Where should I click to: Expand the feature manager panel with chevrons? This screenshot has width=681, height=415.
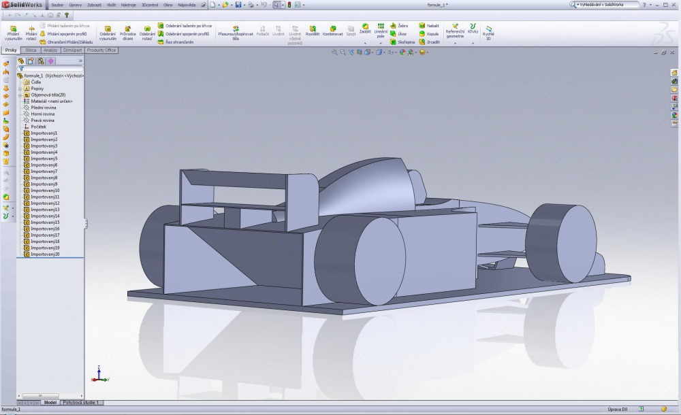[80, 61]
